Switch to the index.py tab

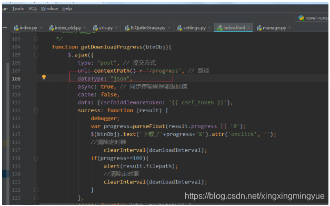pos(28,28)
